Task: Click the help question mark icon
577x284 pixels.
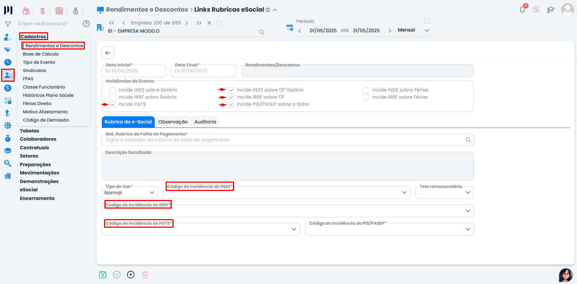Action: (x=86, y=24)
